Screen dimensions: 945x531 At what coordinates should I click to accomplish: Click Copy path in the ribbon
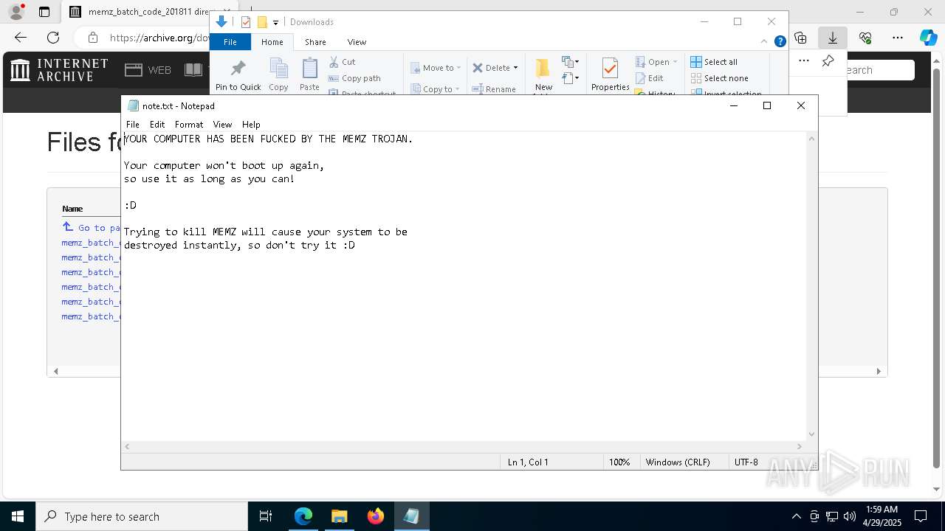click(354, 78)
